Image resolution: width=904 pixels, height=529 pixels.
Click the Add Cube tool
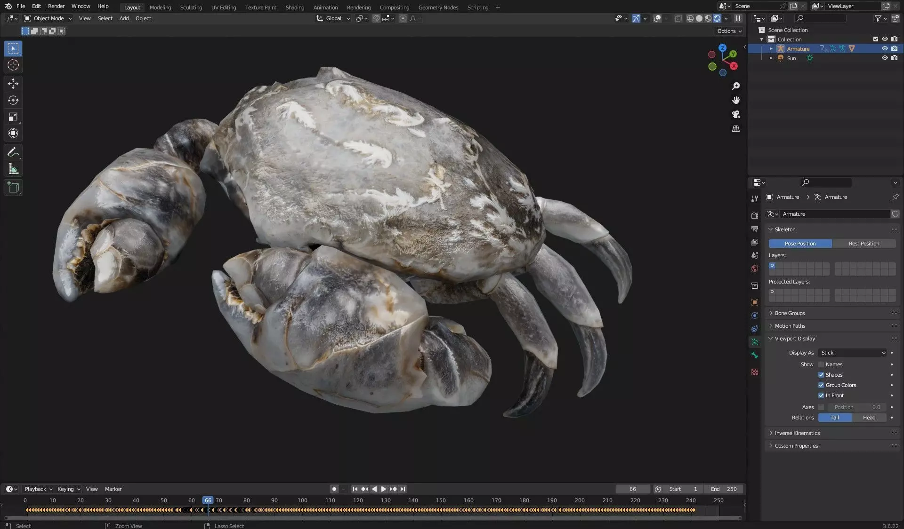pyautogui.click(x=13, y=188)
